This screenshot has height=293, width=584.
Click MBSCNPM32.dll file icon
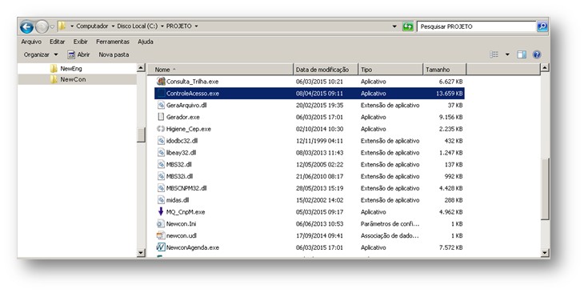click(x=161, y=188)
